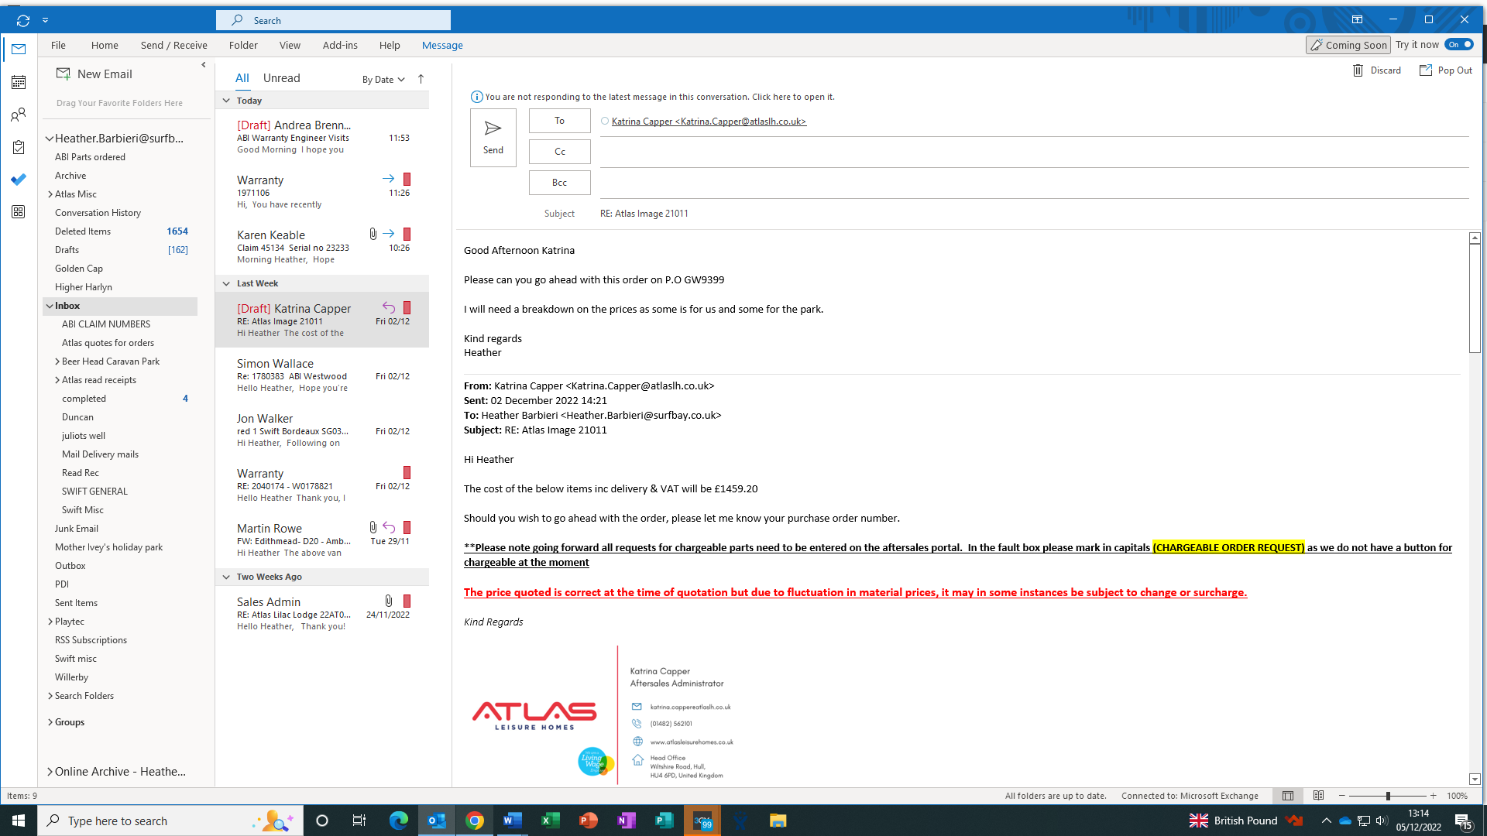Collapse the Last Week group
This screenshot has height=836, width=1487.
[x=226, y=283]
